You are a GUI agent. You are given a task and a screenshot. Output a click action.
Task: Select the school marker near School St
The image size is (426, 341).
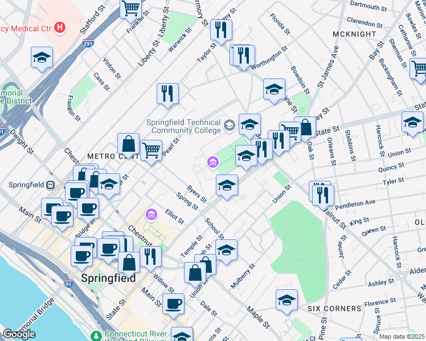click(x=226, y=250)
